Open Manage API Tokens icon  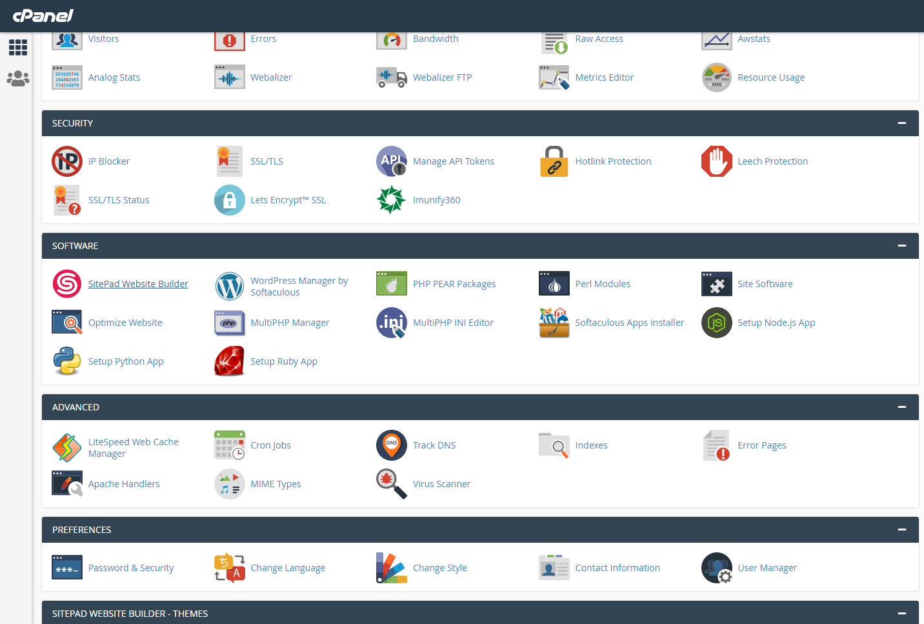pyautogui.click(x=392, y=161)
